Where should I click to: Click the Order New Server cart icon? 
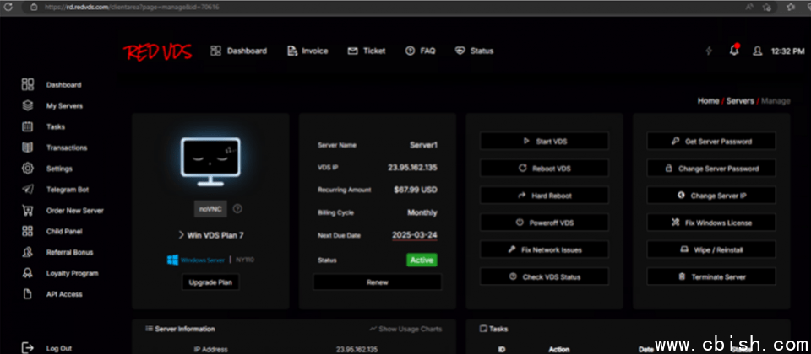(x=28, y=211)
